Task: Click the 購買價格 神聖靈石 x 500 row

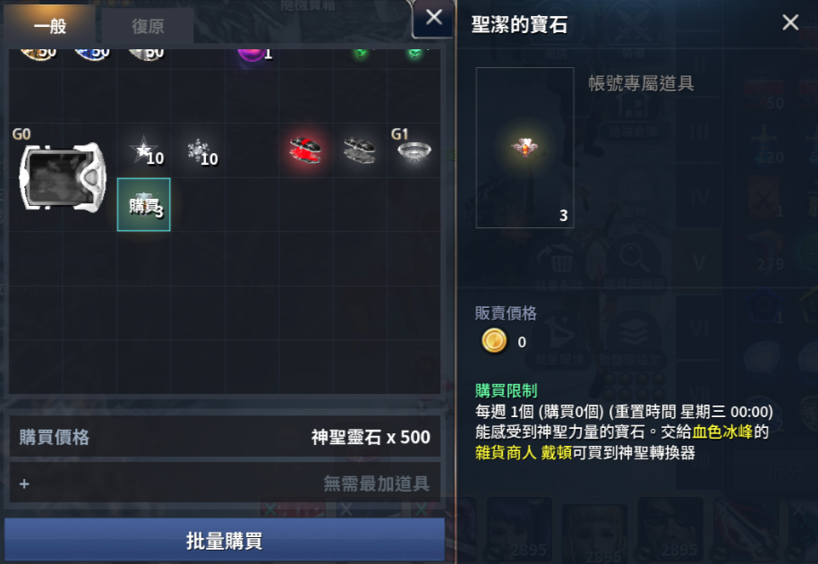Action: [x=225, y=437]
